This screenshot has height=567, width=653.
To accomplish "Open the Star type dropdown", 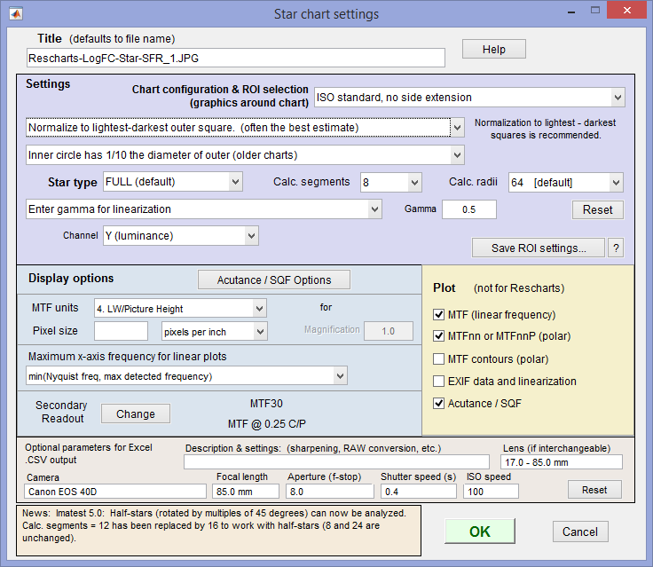I will pos(173,182).
